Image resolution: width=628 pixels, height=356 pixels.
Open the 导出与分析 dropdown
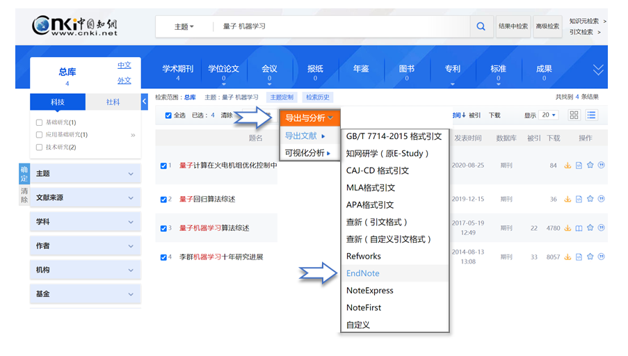tap(309, 118)
